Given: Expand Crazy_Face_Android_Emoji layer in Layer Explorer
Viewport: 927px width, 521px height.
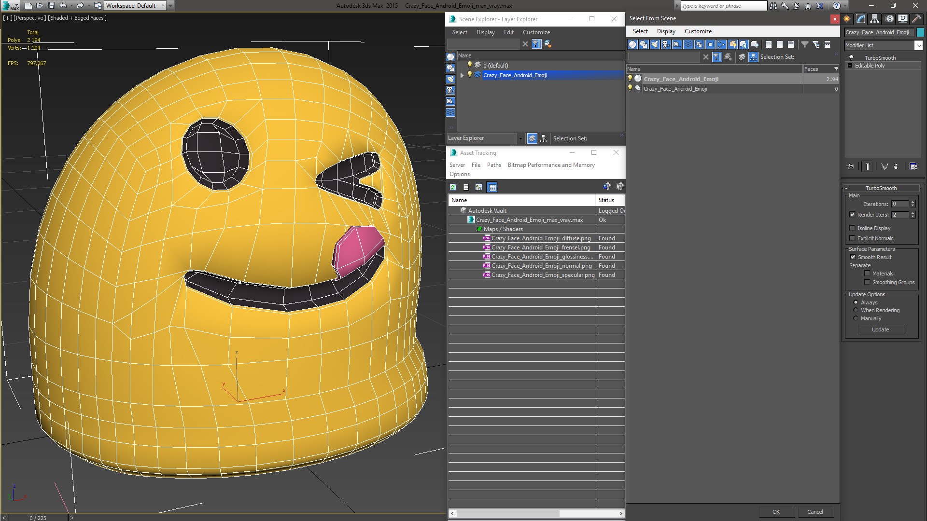Looking at the screenshot, I should pyautogui.click(x=462, y=75).
